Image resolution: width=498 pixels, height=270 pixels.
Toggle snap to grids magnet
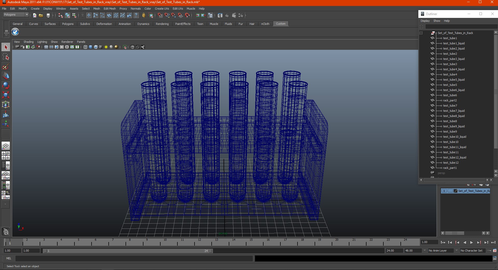(x=160, y=16)
